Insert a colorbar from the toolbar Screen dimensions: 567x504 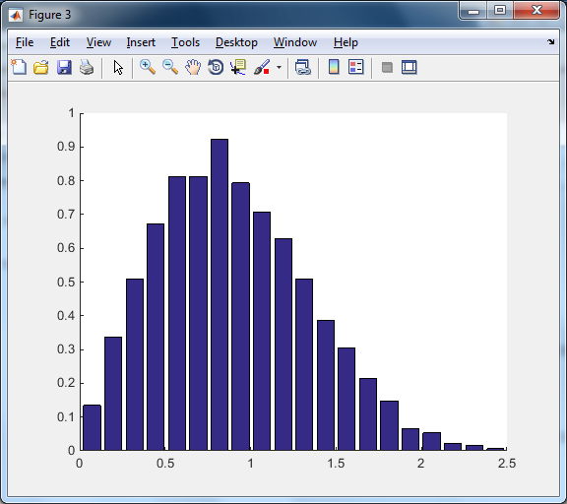tap(334, 67)
